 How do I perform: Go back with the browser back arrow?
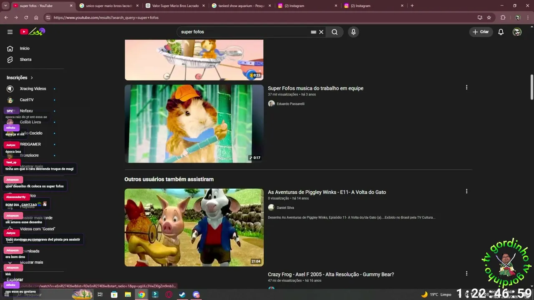point(6,17)
